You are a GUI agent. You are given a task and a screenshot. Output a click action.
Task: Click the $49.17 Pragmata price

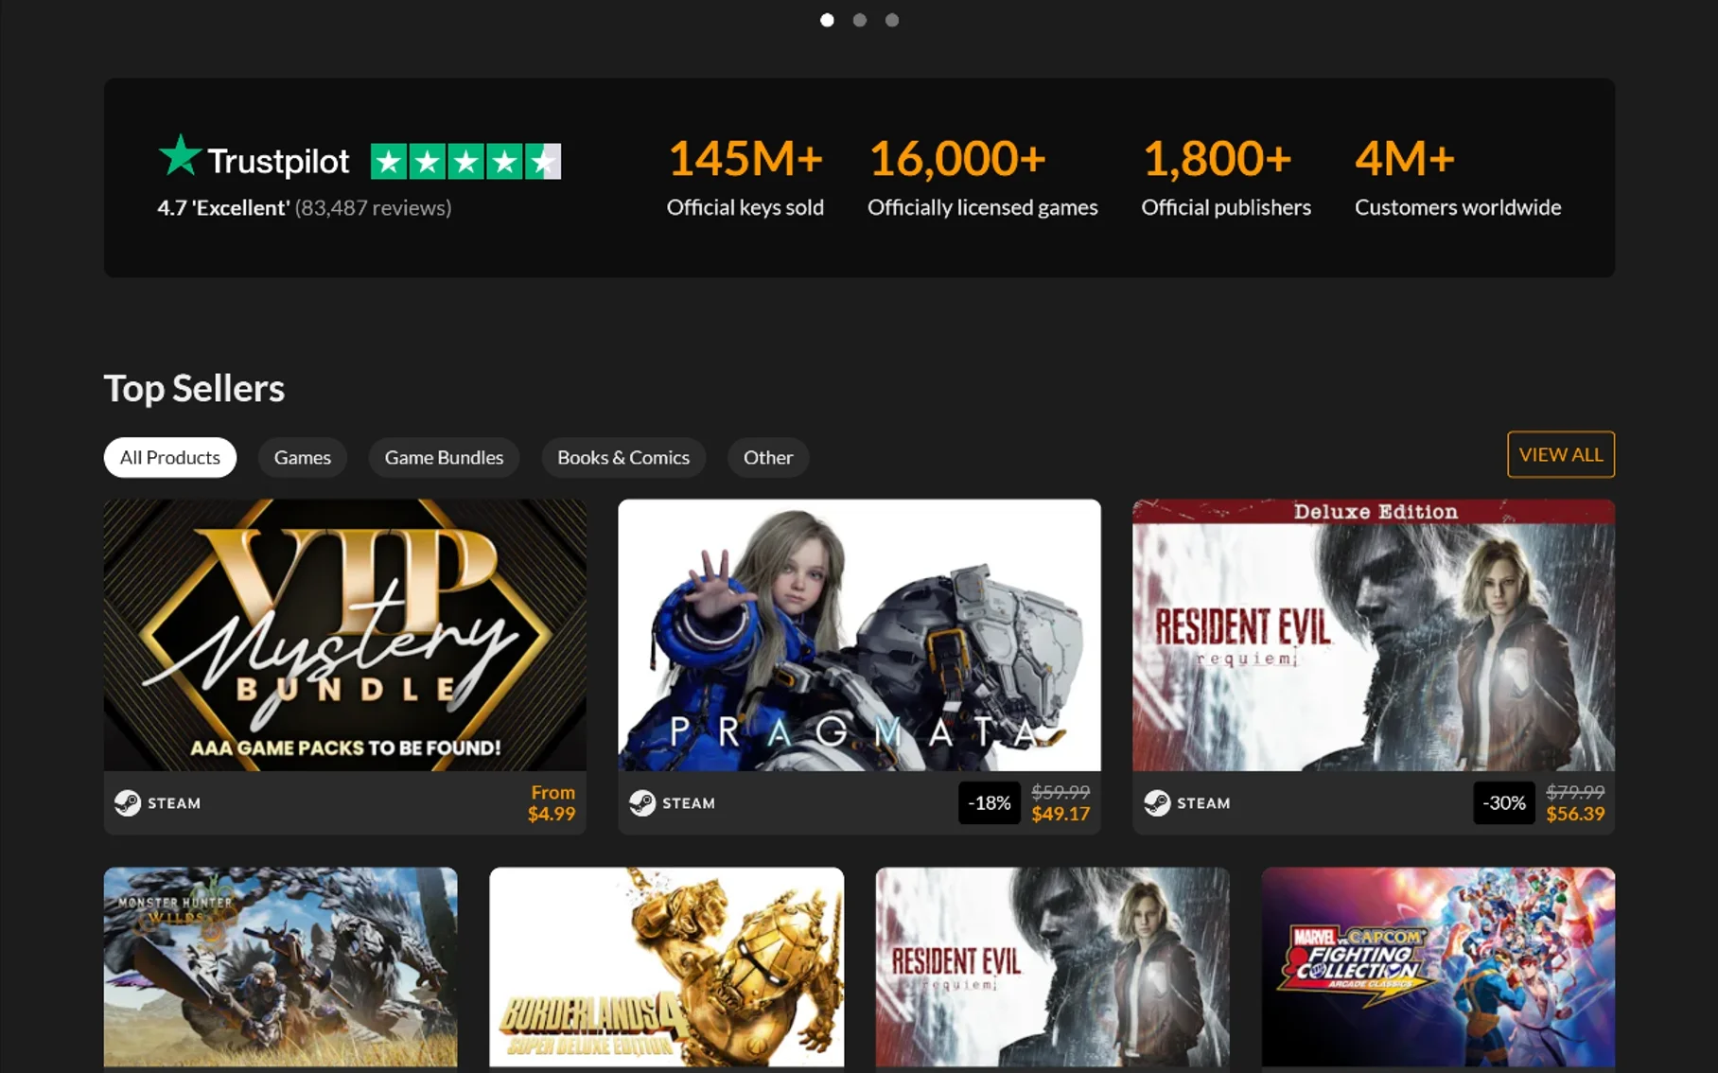click(x=1061, y=814)
